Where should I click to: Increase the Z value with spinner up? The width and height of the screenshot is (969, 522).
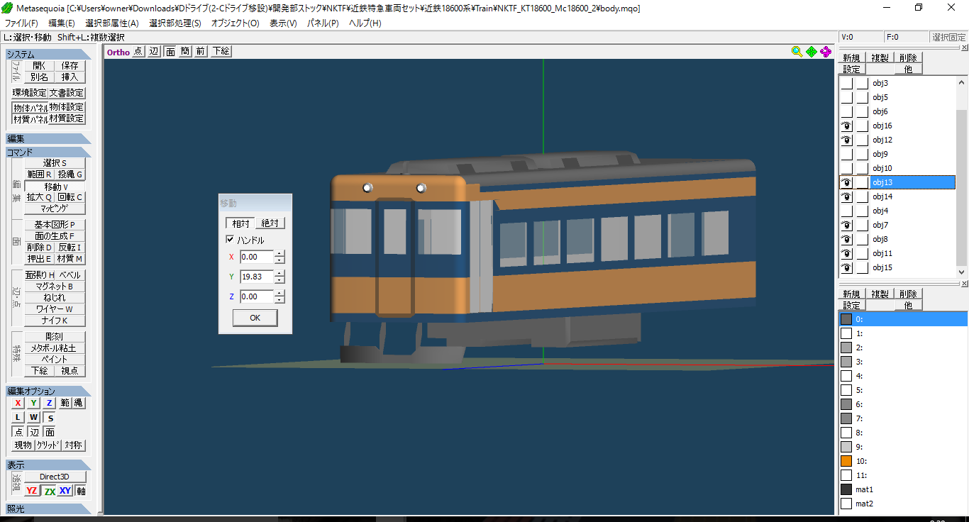point(279,294)
